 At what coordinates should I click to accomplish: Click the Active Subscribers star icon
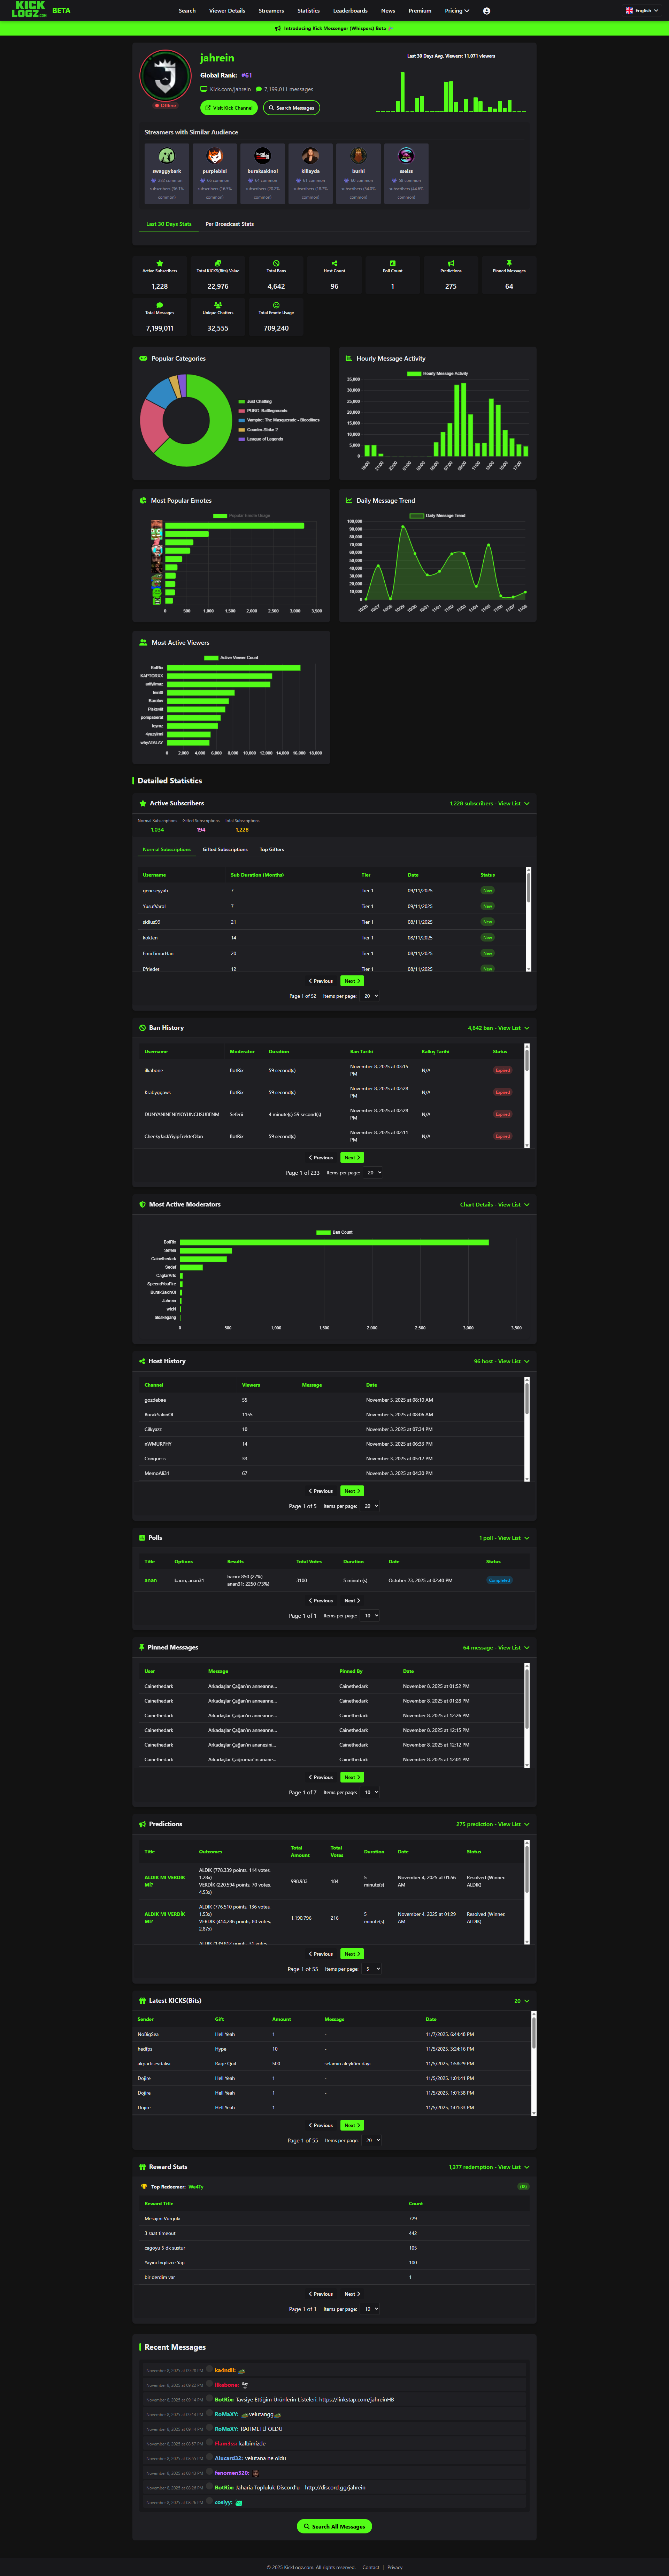point(160,263)
